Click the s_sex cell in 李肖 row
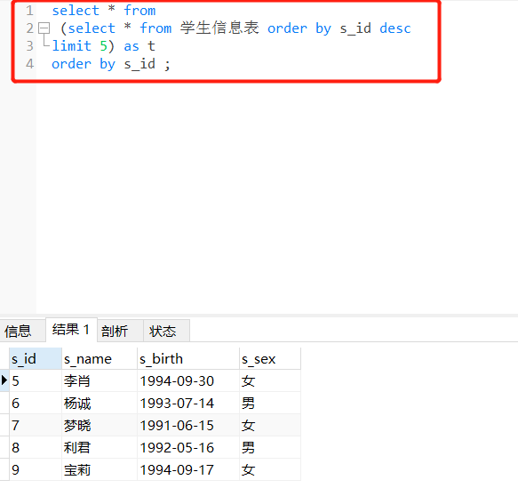The height and width of the screenshot is (488, 518). pos(270,380)
